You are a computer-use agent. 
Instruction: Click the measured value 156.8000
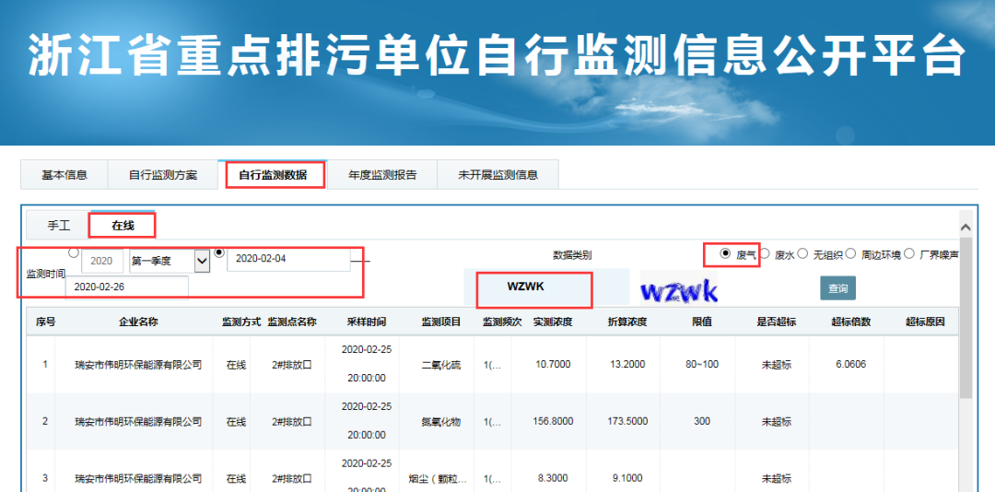[553, 421]
